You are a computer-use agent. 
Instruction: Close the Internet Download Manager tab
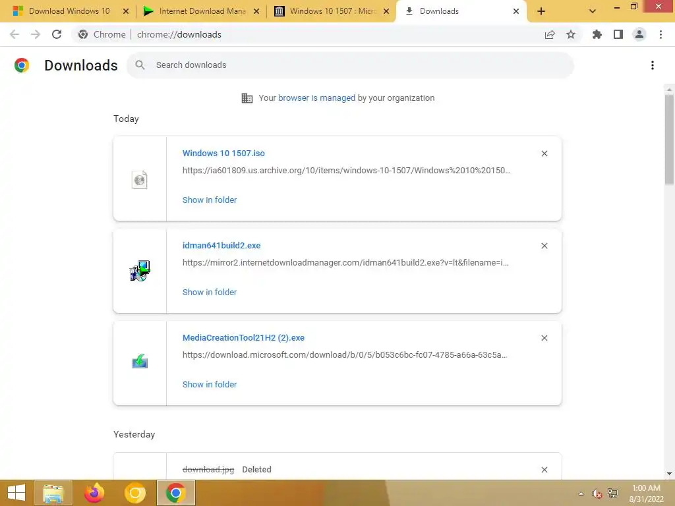pyautogui.click(x=256, y=11)
